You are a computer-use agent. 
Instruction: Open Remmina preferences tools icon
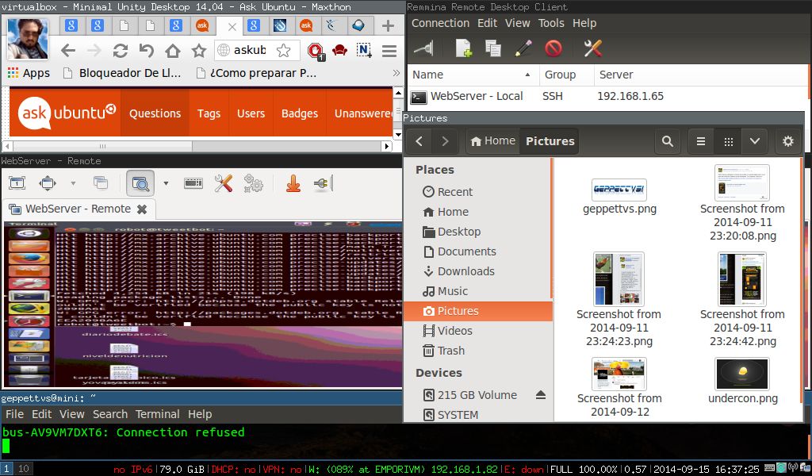pos(592,48)
